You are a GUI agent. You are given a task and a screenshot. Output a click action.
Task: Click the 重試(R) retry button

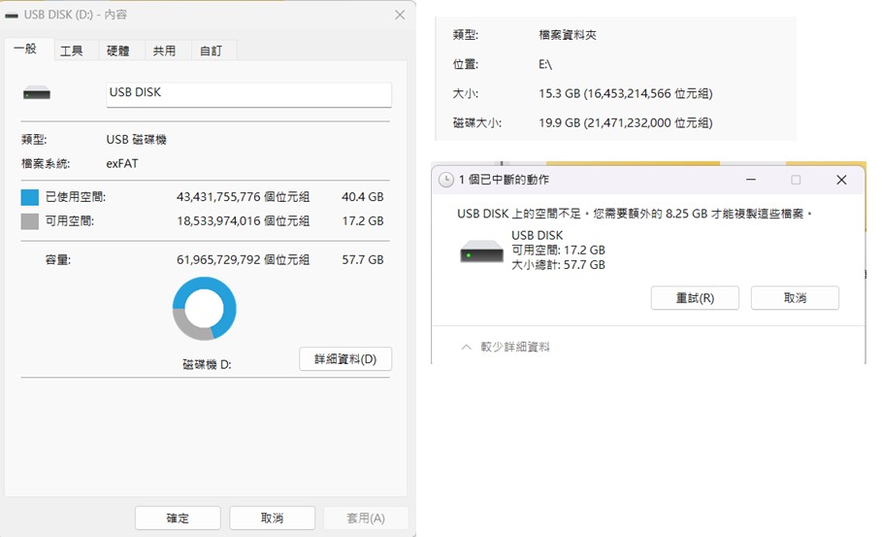point(695,298)
